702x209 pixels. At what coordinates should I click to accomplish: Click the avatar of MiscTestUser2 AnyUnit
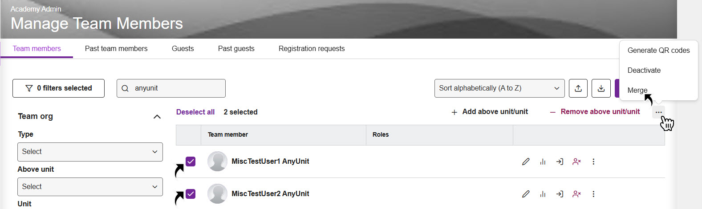(x=218, y=194)
